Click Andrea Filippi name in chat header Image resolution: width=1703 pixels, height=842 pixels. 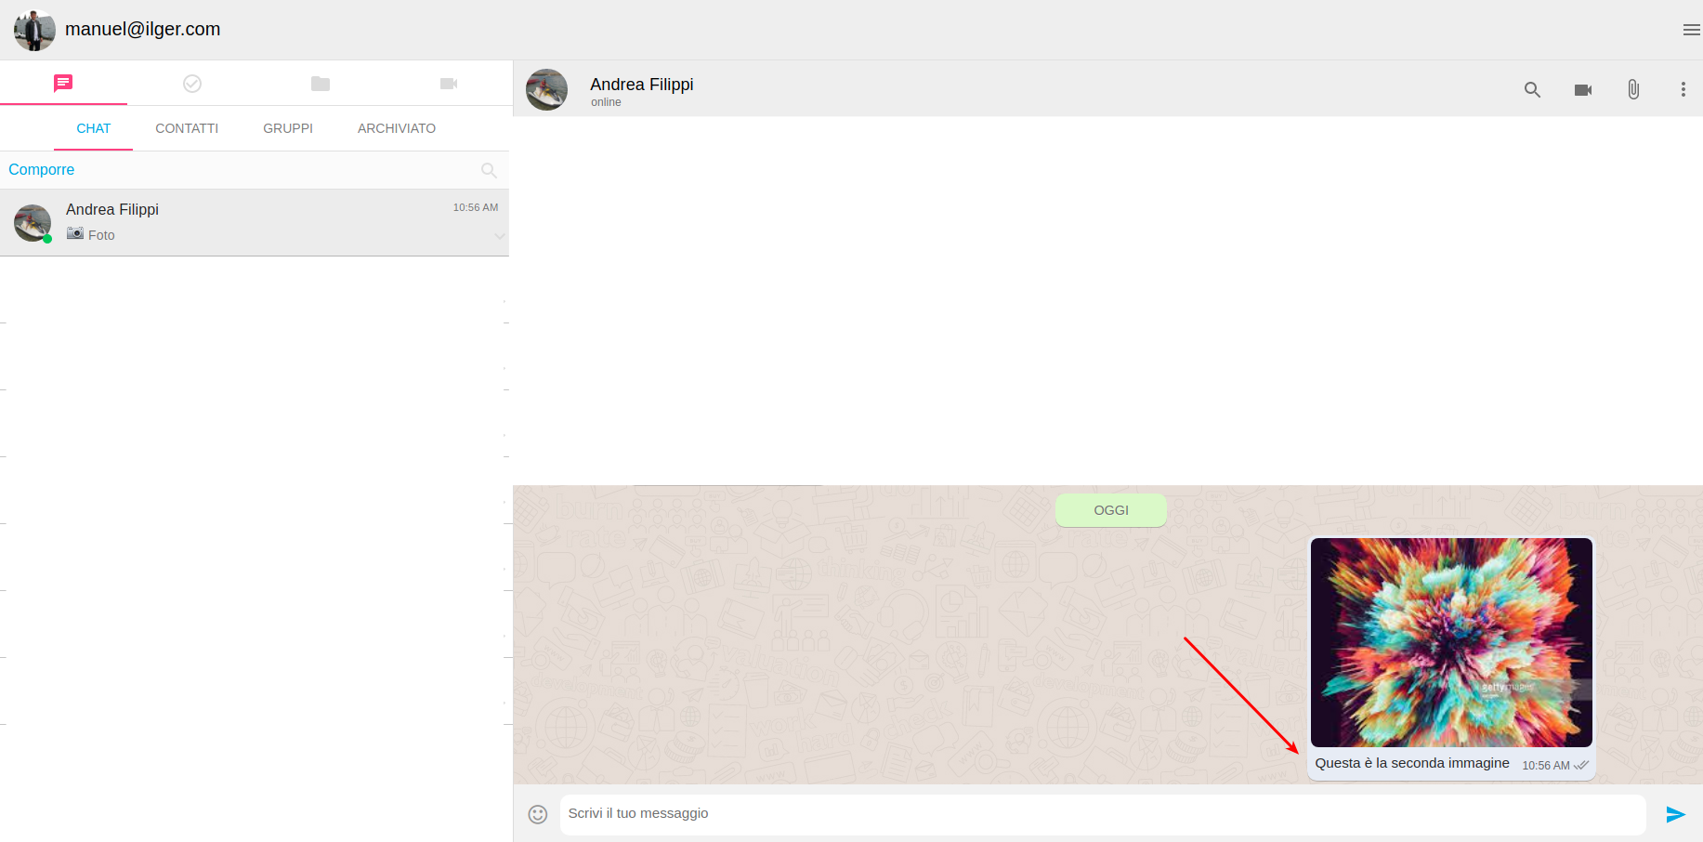[x=642, y=85]
